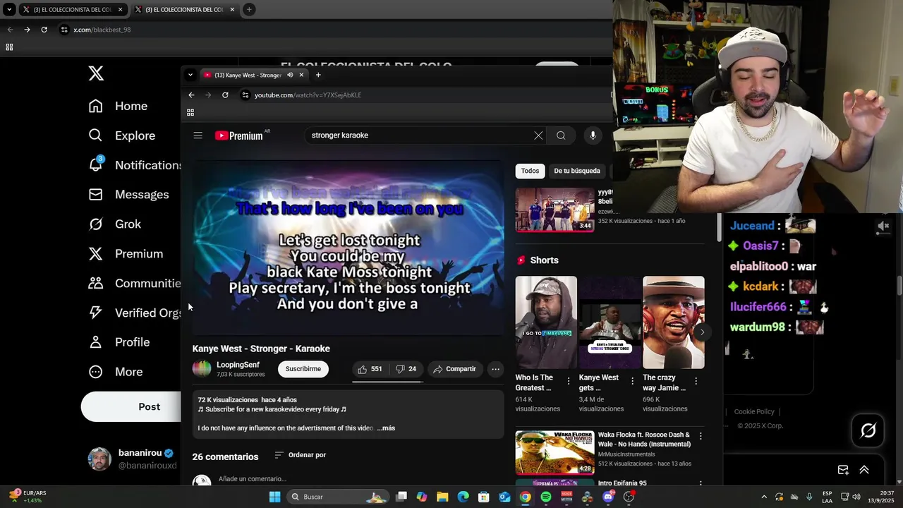Open Verified Orgs in X sidebar

134,313
